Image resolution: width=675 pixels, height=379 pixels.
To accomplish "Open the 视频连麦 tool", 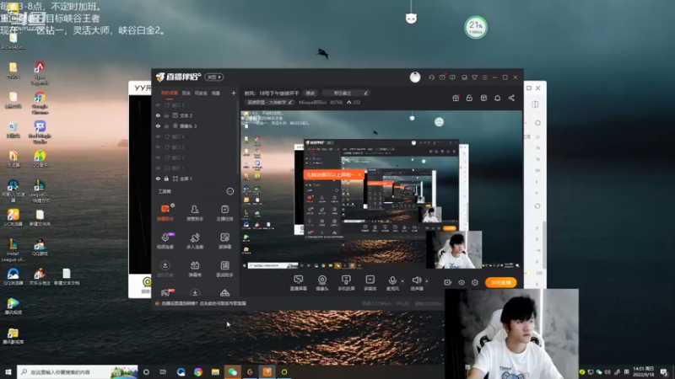I will point(165,241).
